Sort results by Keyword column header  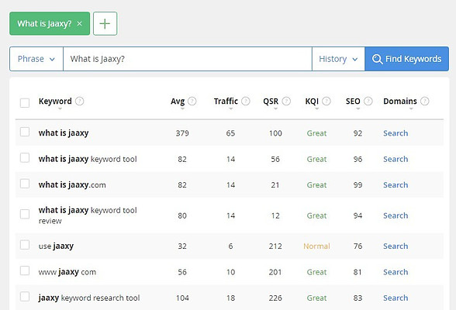click(55, 101)
